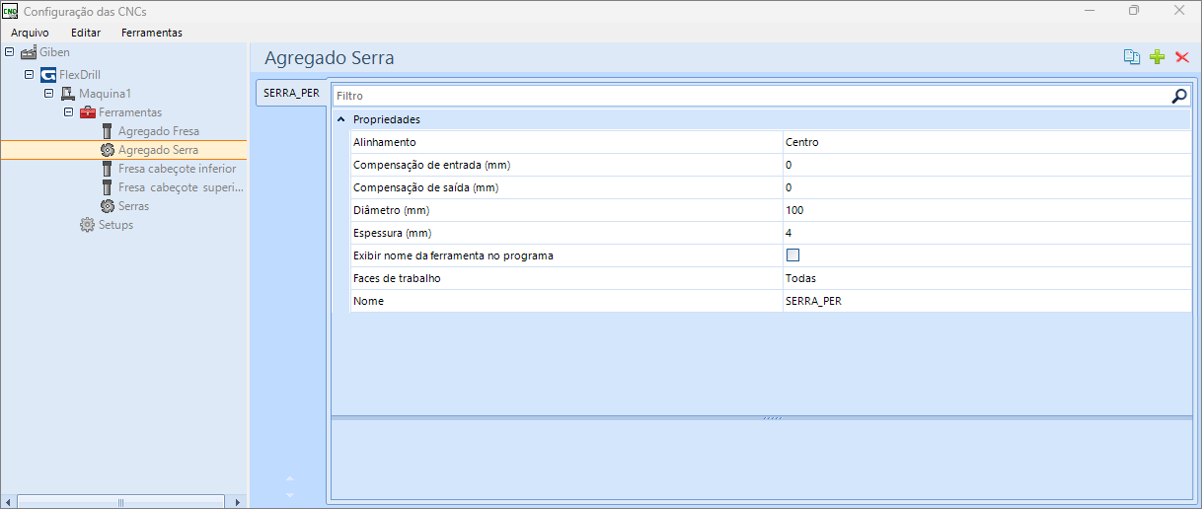Click the copy/duplicate tool icon

[1132, 57]
